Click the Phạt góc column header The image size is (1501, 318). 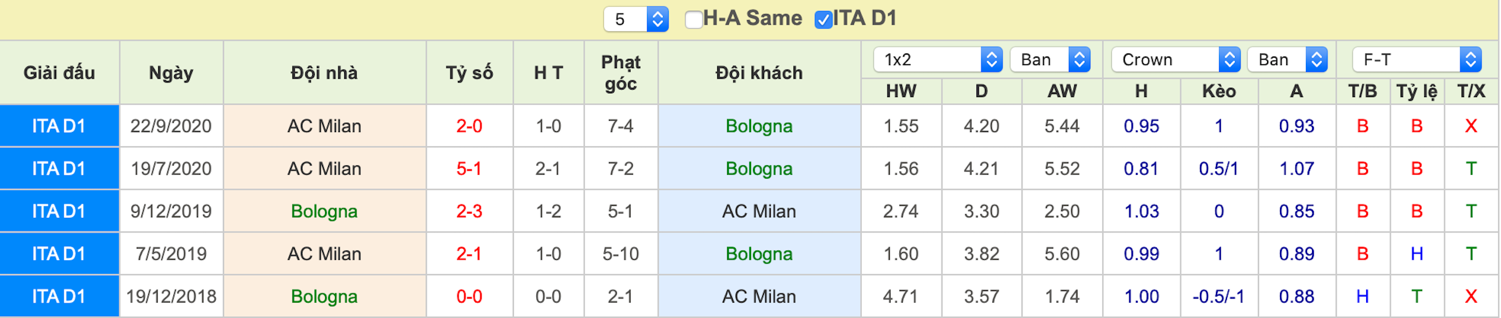[621, 73]
